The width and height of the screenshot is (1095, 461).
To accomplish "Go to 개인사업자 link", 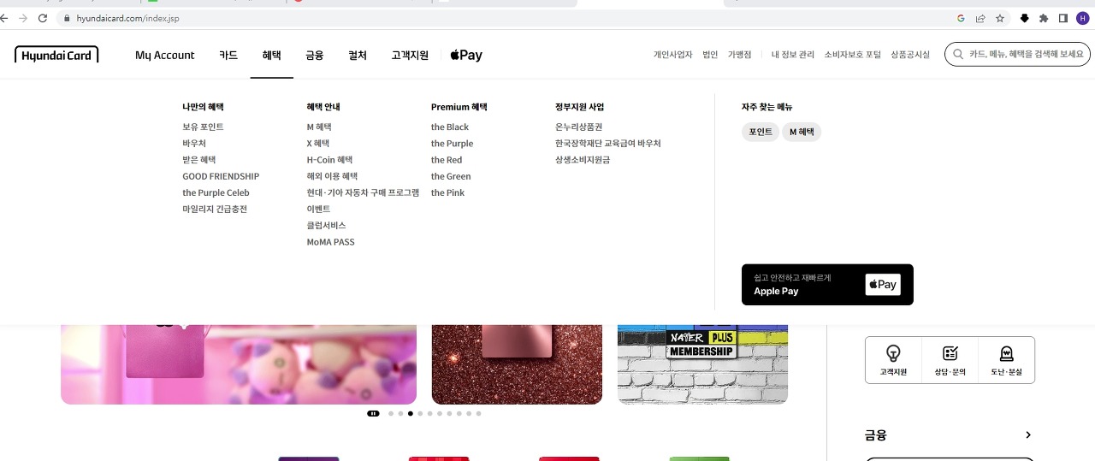I will coord(673,55).
